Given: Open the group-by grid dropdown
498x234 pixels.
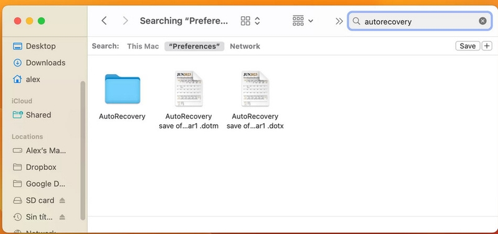Looking at the screenshot, I should click(303, 21).
